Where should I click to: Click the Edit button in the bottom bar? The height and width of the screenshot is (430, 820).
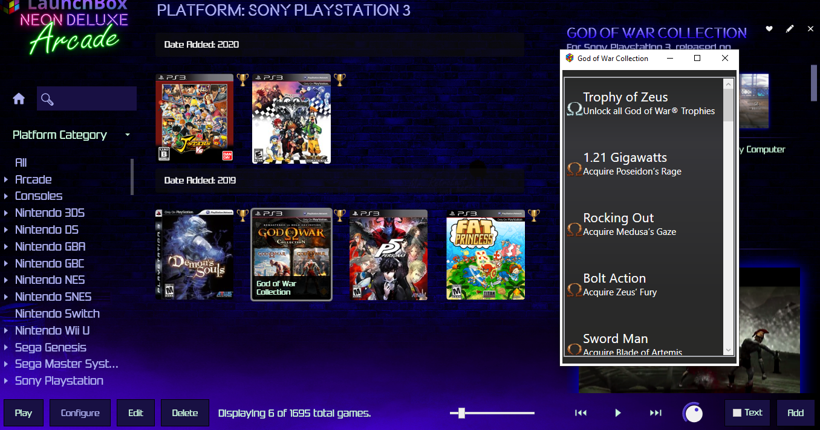(135, 413)
